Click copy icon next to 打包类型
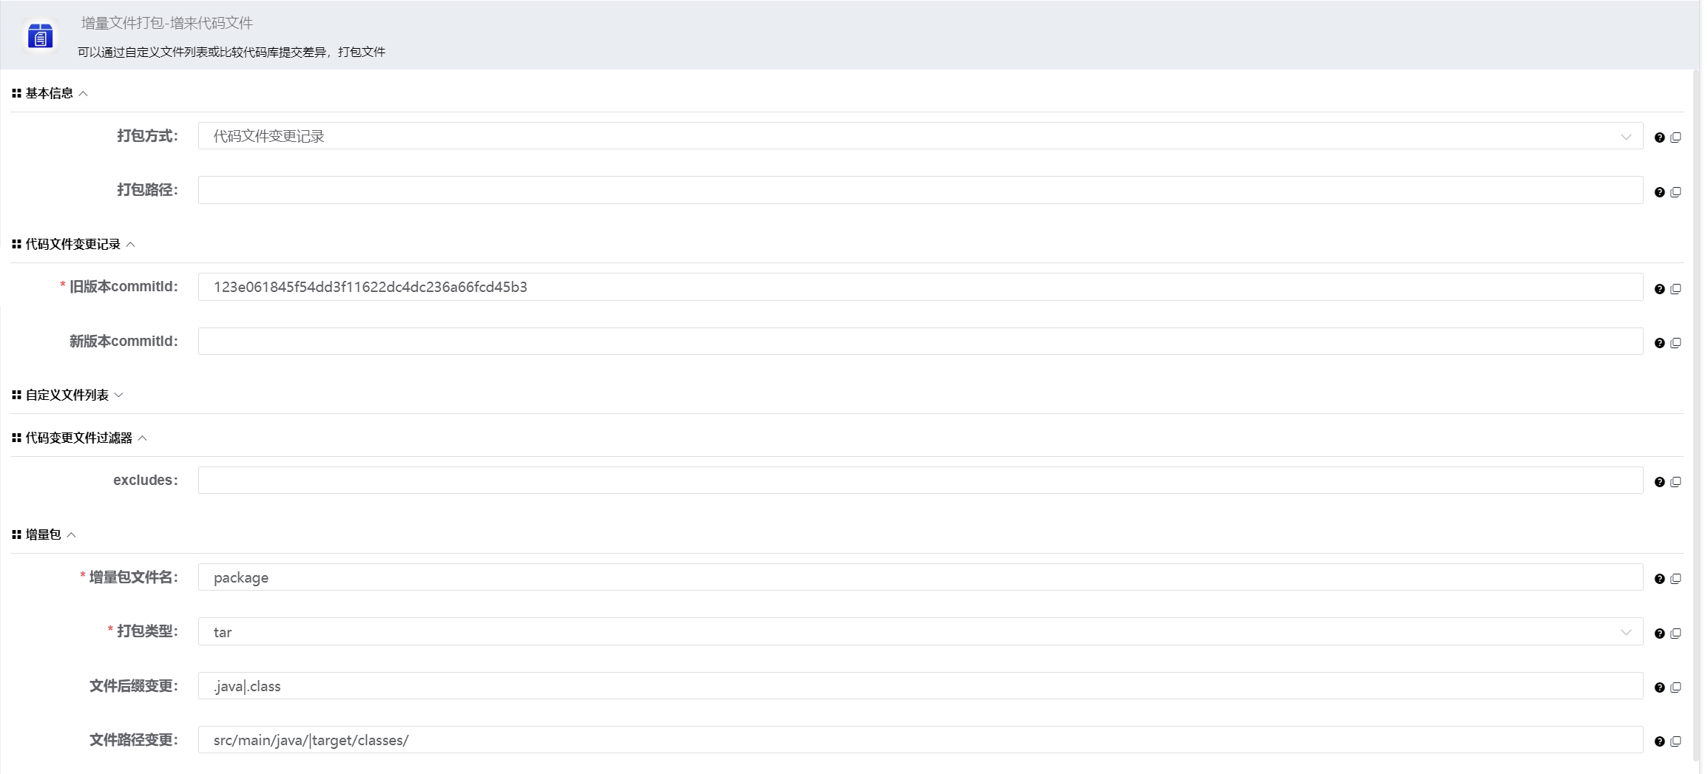 1676,634
